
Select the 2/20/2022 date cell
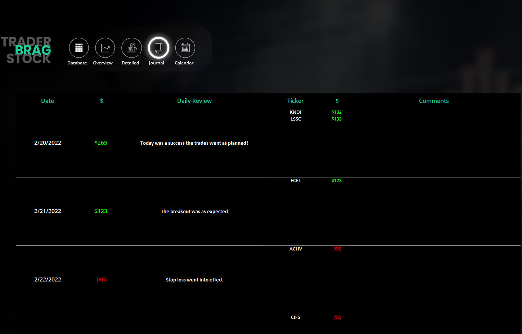[x=48, y=143]
